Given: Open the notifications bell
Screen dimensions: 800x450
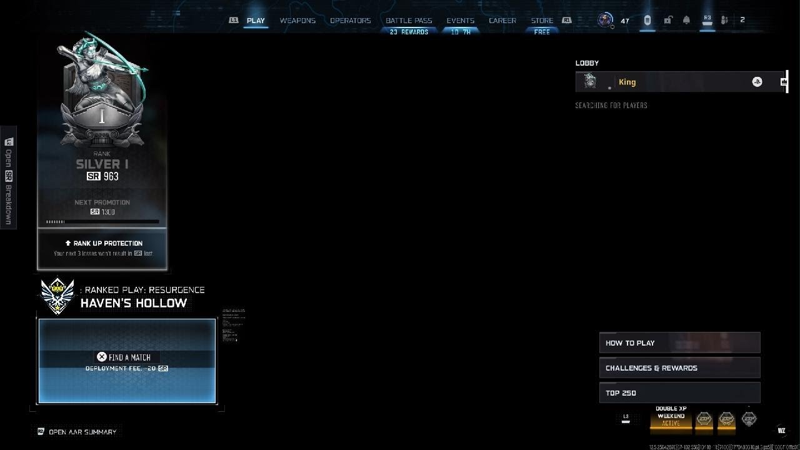Looking at the screenshot, I should pyautogui.click(x=686, y=20).
